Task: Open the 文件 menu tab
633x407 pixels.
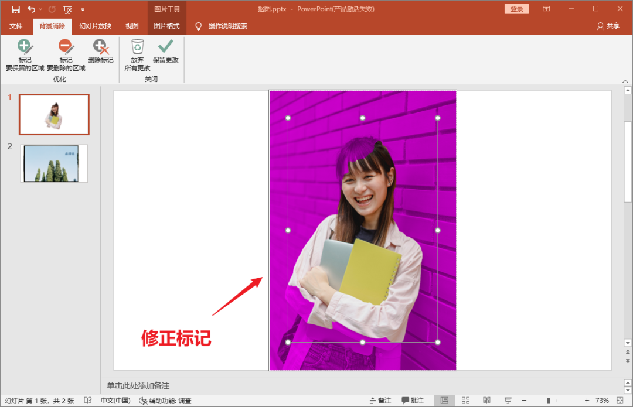Action: point(16,26)
